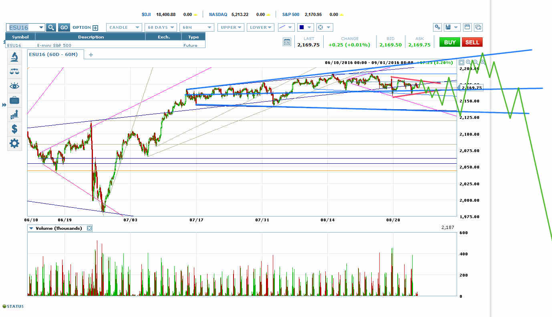
Task: Select the ESU16 row in symbol results
Action: point(105,45)
